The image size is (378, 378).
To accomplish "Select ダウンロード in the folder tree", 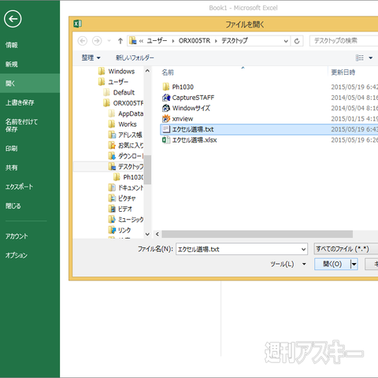I will coord(126,156).
